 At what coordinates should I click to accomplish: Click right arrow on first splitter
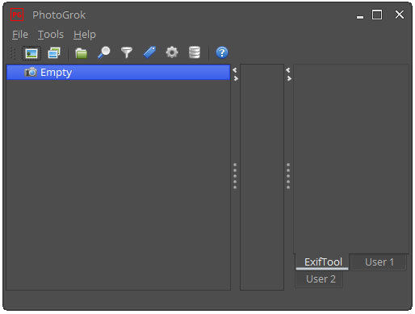(236, 78)
